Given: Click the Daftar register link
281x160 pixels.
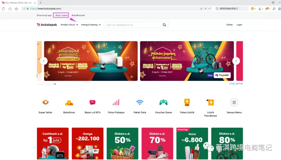Looking at the screenshot, I should point(229,25).
